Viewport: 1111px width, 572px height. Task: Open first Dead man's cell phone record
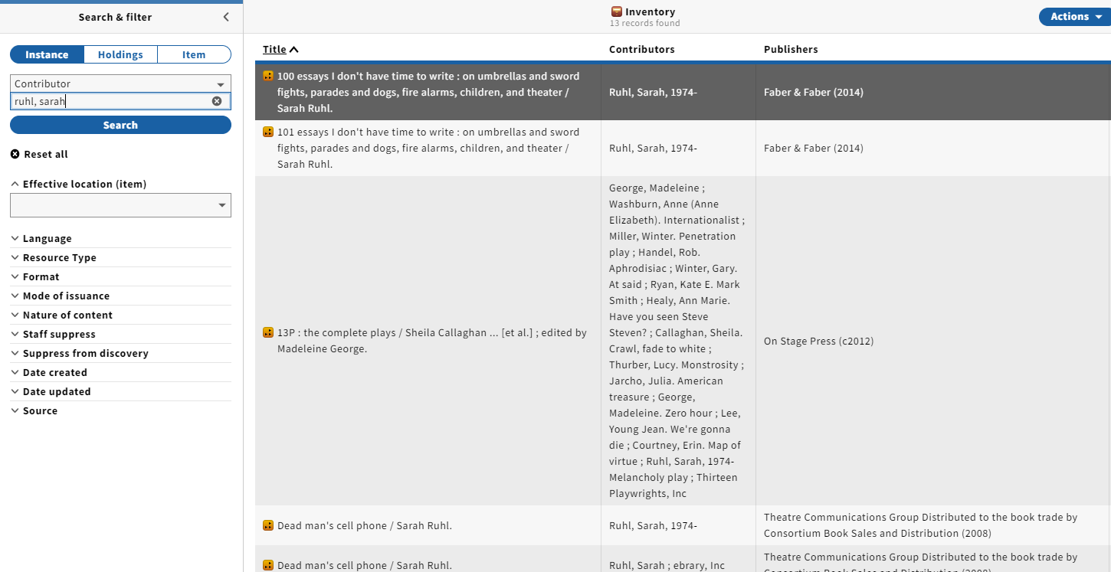(365, 525)
